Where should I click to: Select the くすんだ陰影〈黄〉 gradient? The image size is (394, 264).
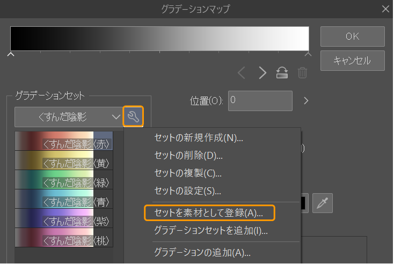point(64,160)
